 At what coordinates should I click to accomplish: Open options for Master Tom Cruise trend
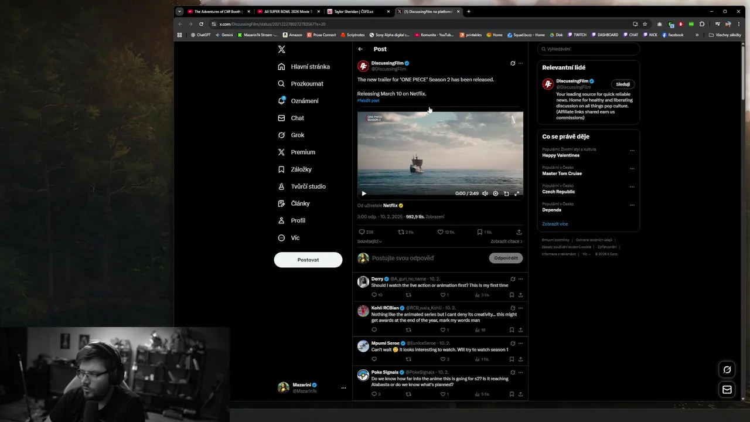click(x=632, y=169)
